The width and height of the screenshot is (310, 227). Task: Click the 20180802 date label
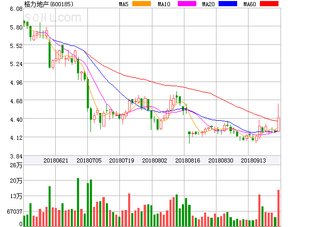coord(154,160)
